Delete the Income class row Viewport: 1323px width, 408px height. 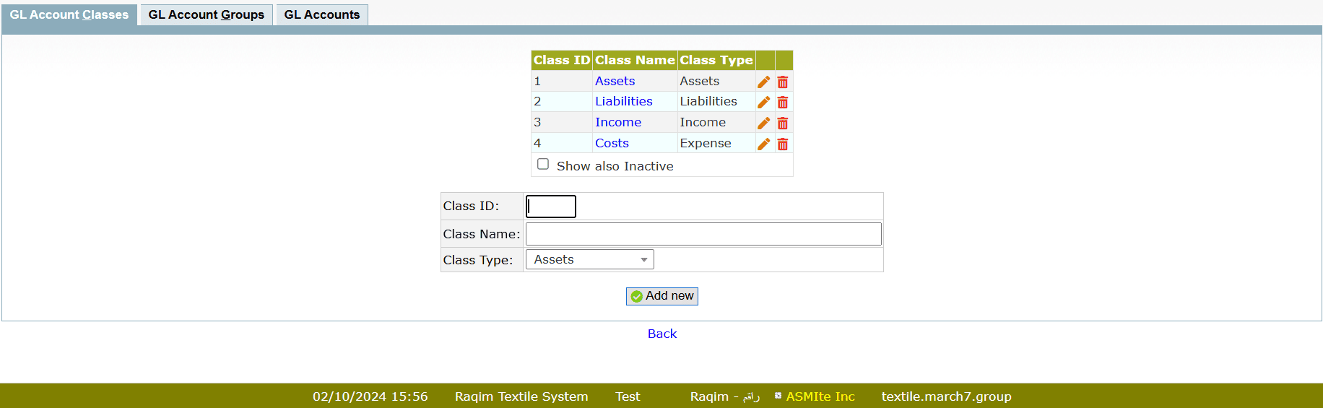(x=782, y=123)
